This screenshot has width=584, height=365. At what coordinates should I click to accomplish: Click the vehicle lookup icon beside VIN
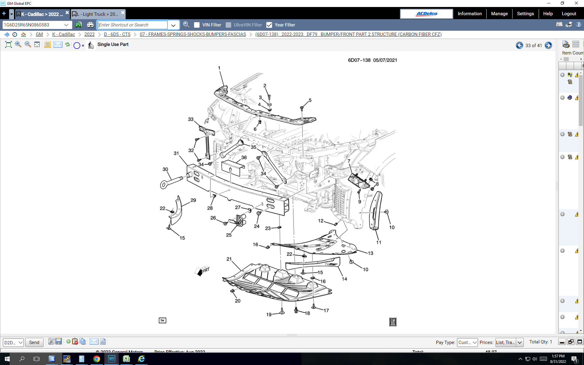(x=79, y=25)
